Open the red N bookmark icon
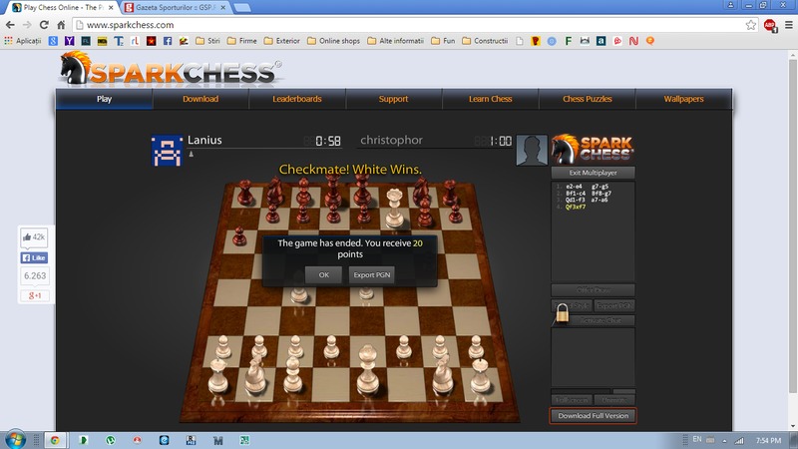The height and width of the screenshot is (449, 798). [x=633, y=41]
